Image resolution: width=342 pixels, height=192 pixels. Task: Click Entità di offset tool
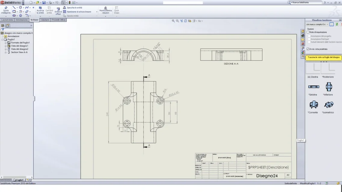pyautogui.click(x=58, y=11)
